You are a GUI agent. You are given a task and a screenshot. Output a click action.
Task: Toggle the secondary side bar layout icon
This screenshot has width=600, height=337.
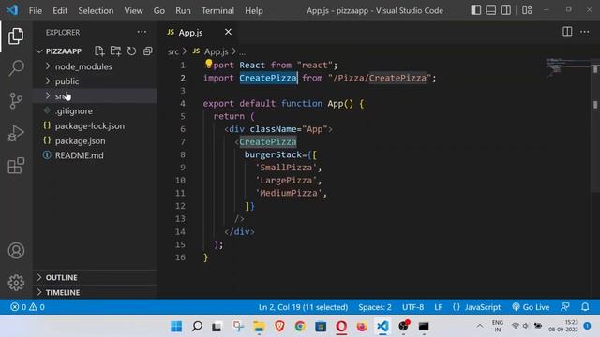pos(505,10)
